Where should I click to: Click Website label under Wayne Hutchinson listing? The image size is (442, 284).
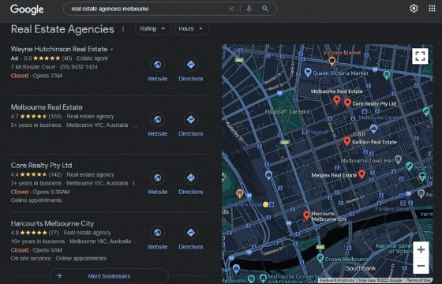158,79
